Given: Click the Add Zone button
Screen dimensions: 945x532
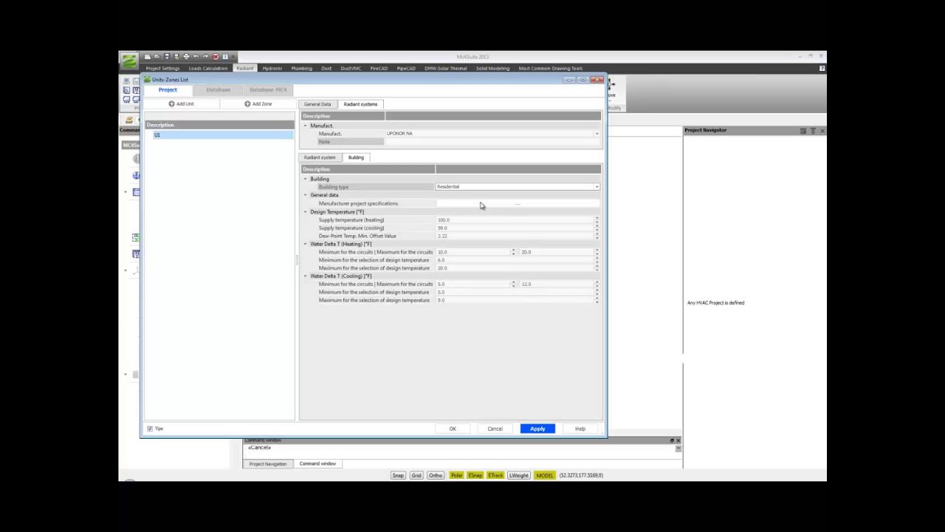Looking at the screenshot, I should click(x=258, y=104).
